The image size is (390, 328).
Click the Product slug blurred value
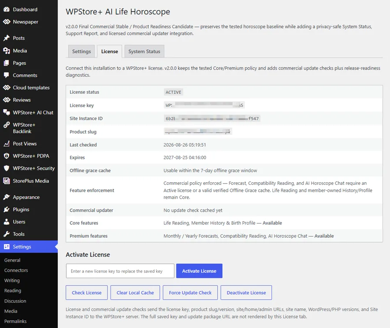[198, 131]
